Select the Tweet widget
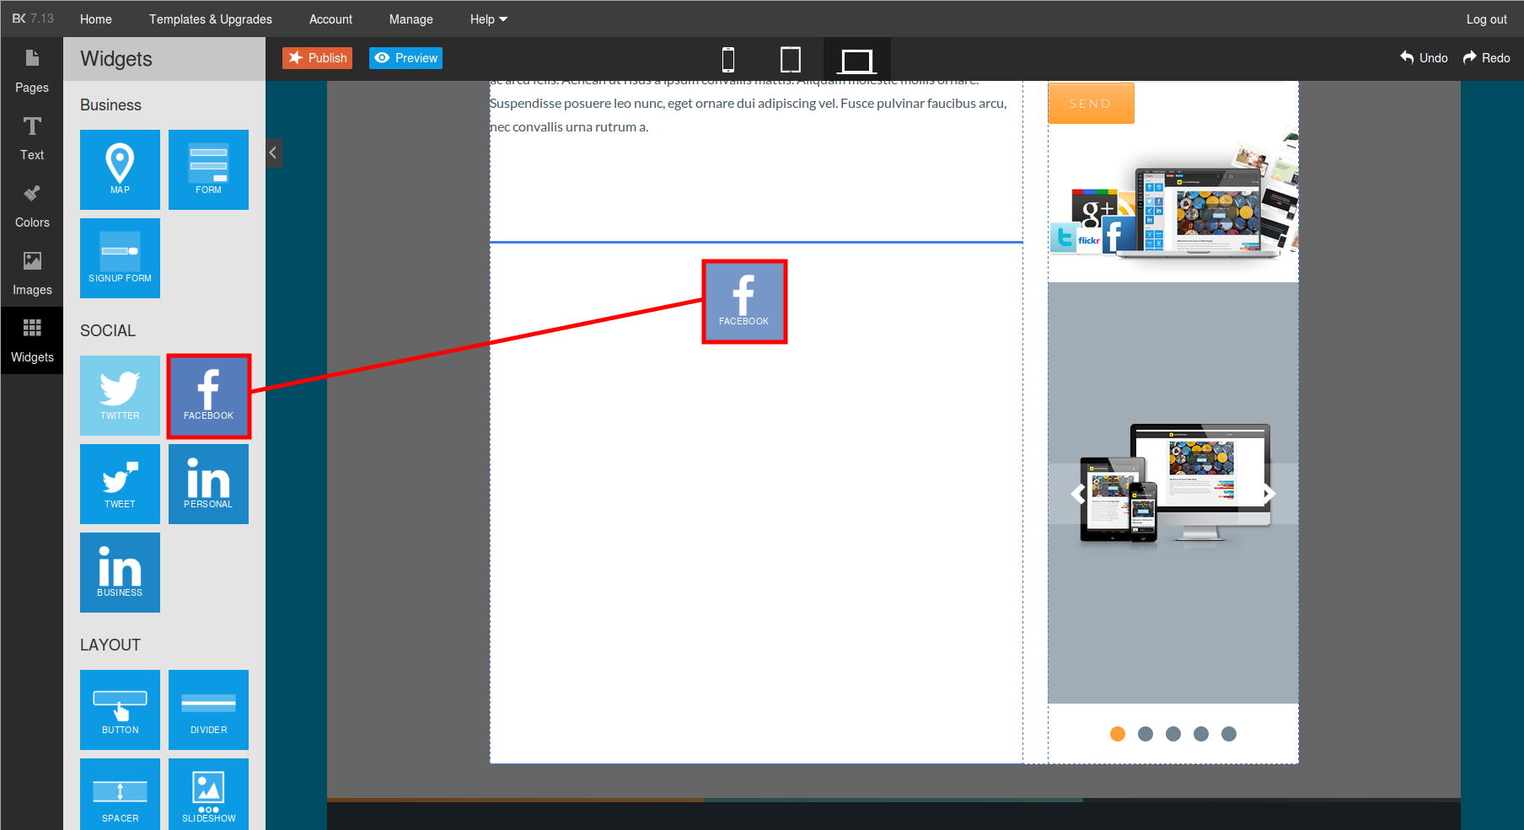Image resolution: width=1524 pixels, height=830 pixels. (x=120, y=484)
